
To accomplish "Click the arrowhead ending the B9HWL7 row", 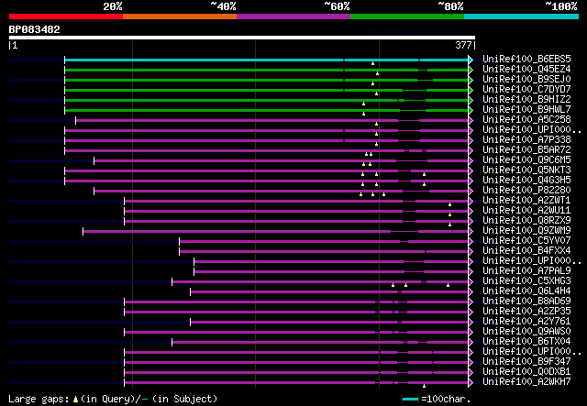I will [x=471, y=110].
